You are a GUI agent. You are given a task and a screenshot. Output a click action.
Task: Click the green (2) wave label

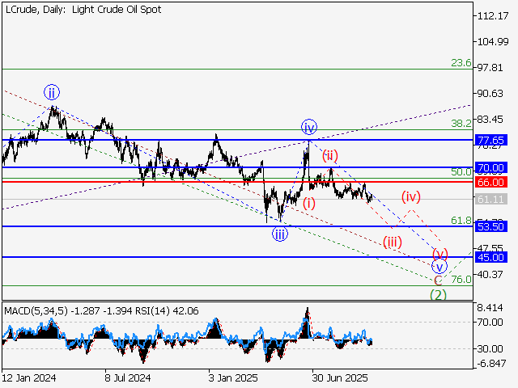click(438, 294)
